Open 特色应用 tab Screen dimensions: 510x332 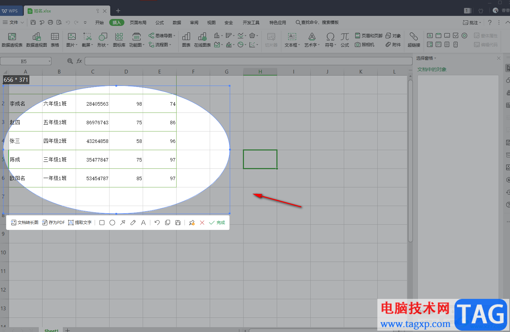point(278,22)
